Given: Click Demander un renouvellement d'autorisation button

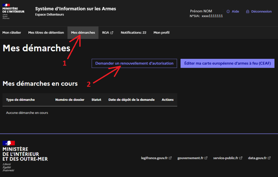Looking at the screenshot, I should (134, 63).
